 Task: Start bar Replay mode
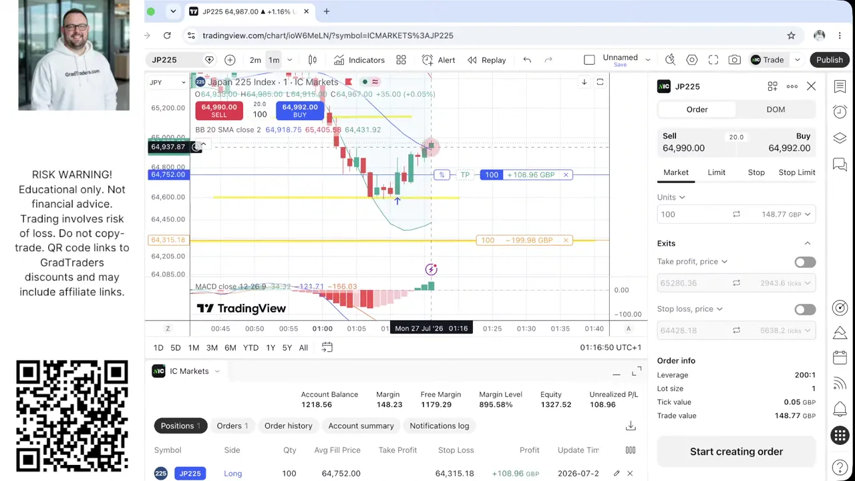[486, 60]
